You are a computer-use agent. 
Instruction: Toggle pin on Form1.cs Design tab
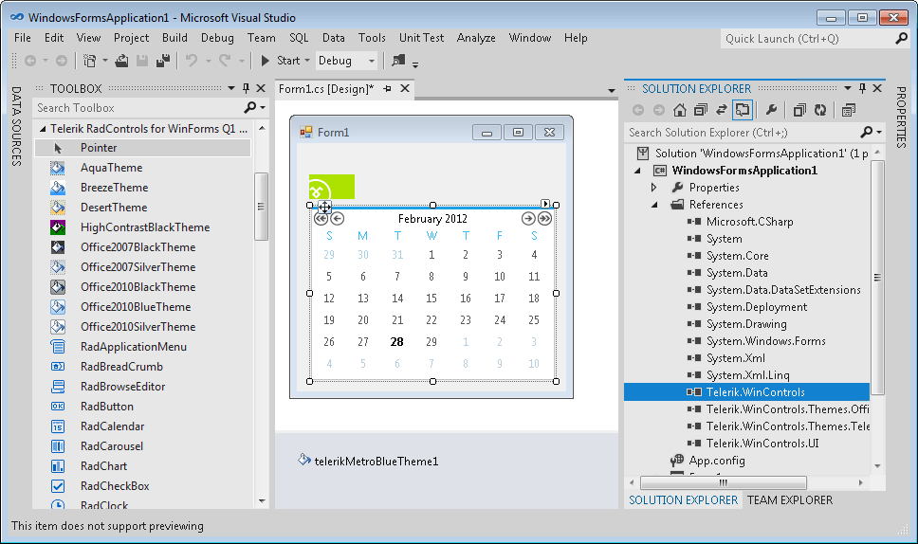tap(387, 88)
